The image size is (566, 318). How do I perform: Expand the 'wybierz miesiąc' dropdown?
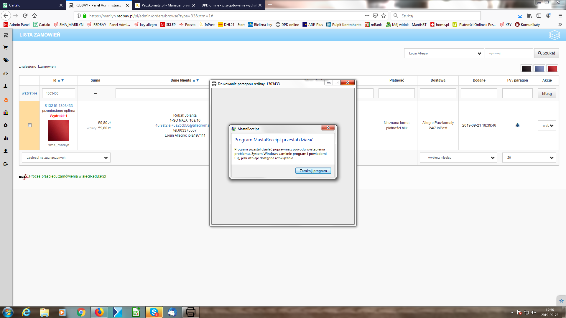tap(458, 158)
